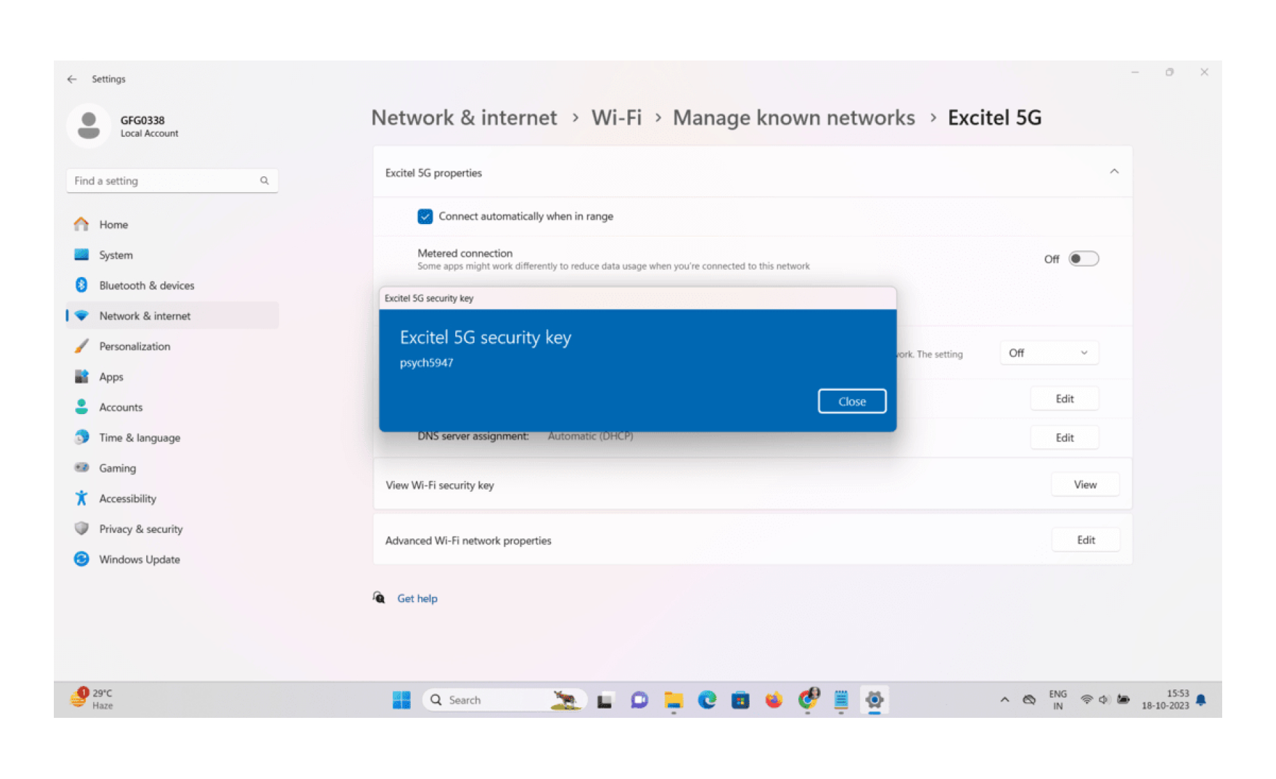This screenshot has width=1276, height=779.
Task: Select Privacy & security settings
Action: (x=140, y=528)
